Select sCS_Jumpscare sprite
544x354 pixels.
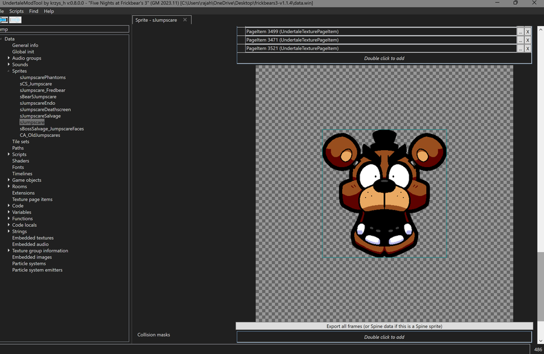point(36,84)
